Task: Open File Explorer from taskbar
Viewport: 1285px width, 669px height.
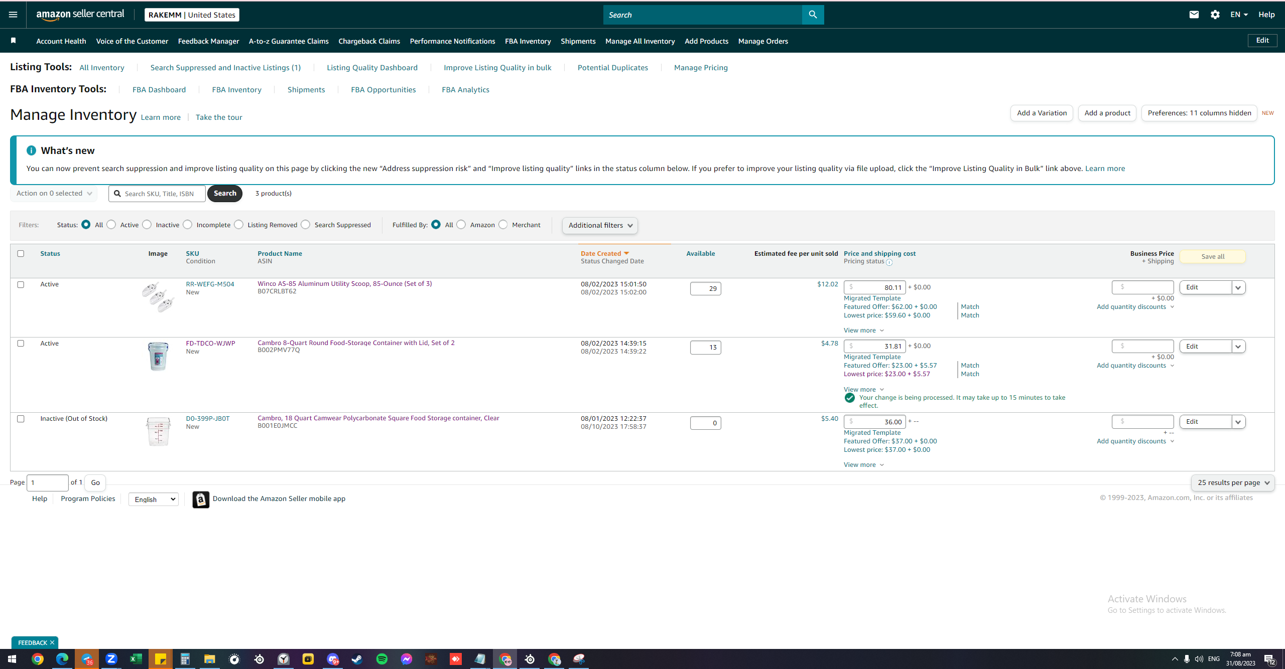Action: 210,659
